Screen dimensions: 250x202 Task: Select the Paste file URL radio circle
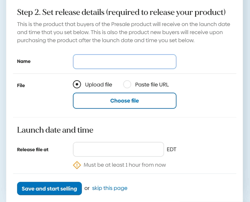pyautogui.click(x=127, y=85)
